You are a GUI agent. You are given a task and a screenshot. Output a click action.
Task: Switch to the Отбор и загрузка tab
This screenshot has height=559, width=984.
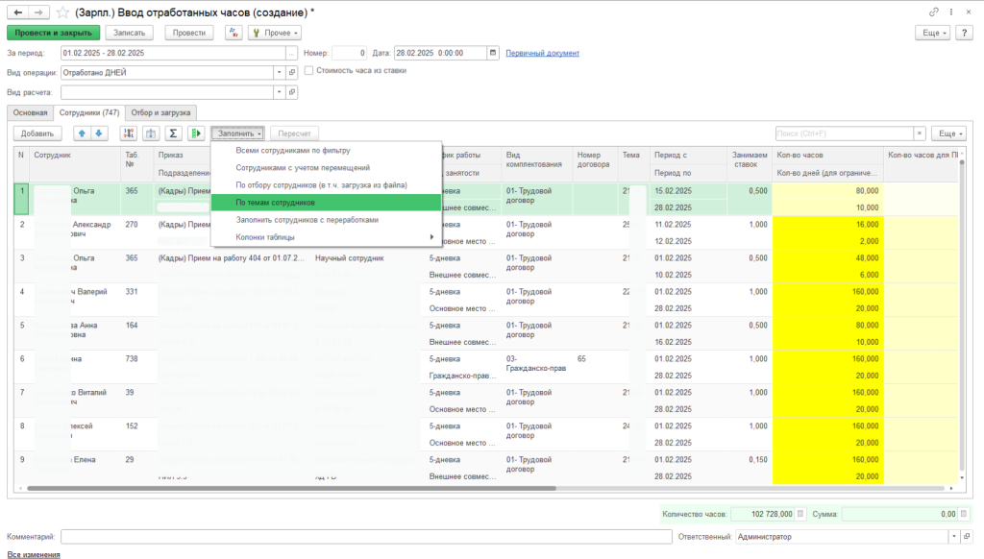coord(161,112)
